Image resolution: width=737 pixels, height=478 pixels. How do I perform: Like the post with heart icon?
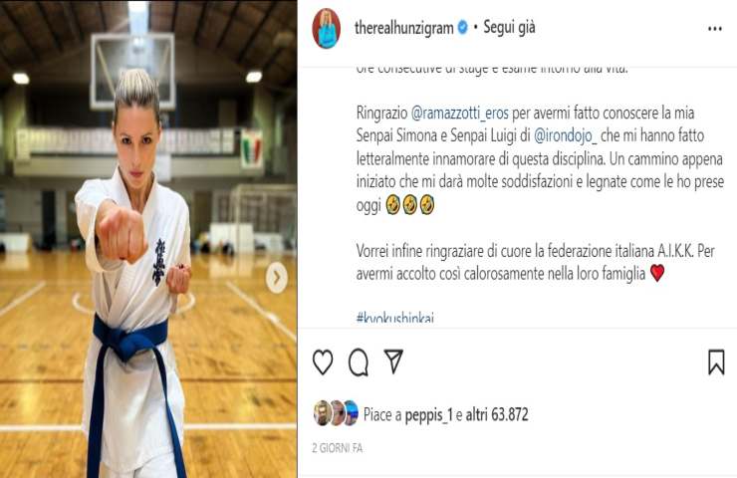(323, 361)
